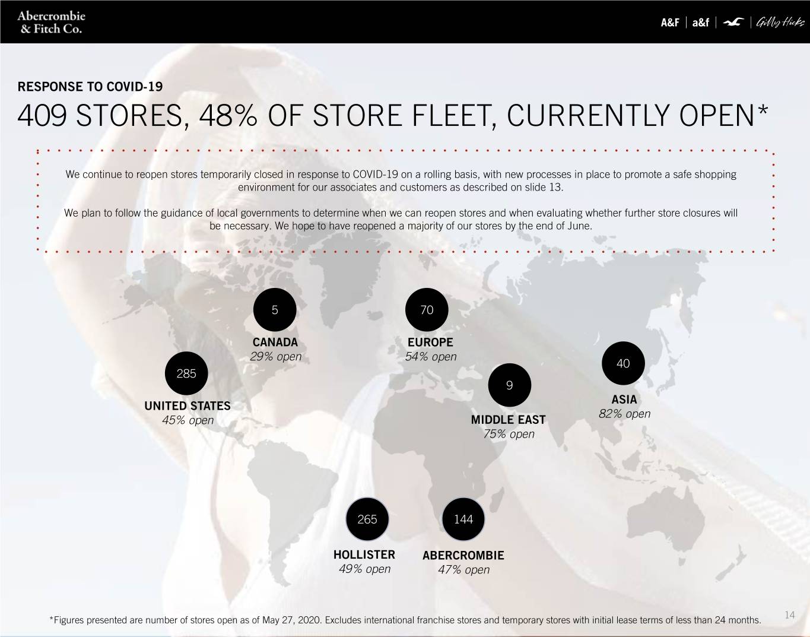Click the Abercrombie & Fitch Co. logo
810x637 pixels.
click(51, 22)
